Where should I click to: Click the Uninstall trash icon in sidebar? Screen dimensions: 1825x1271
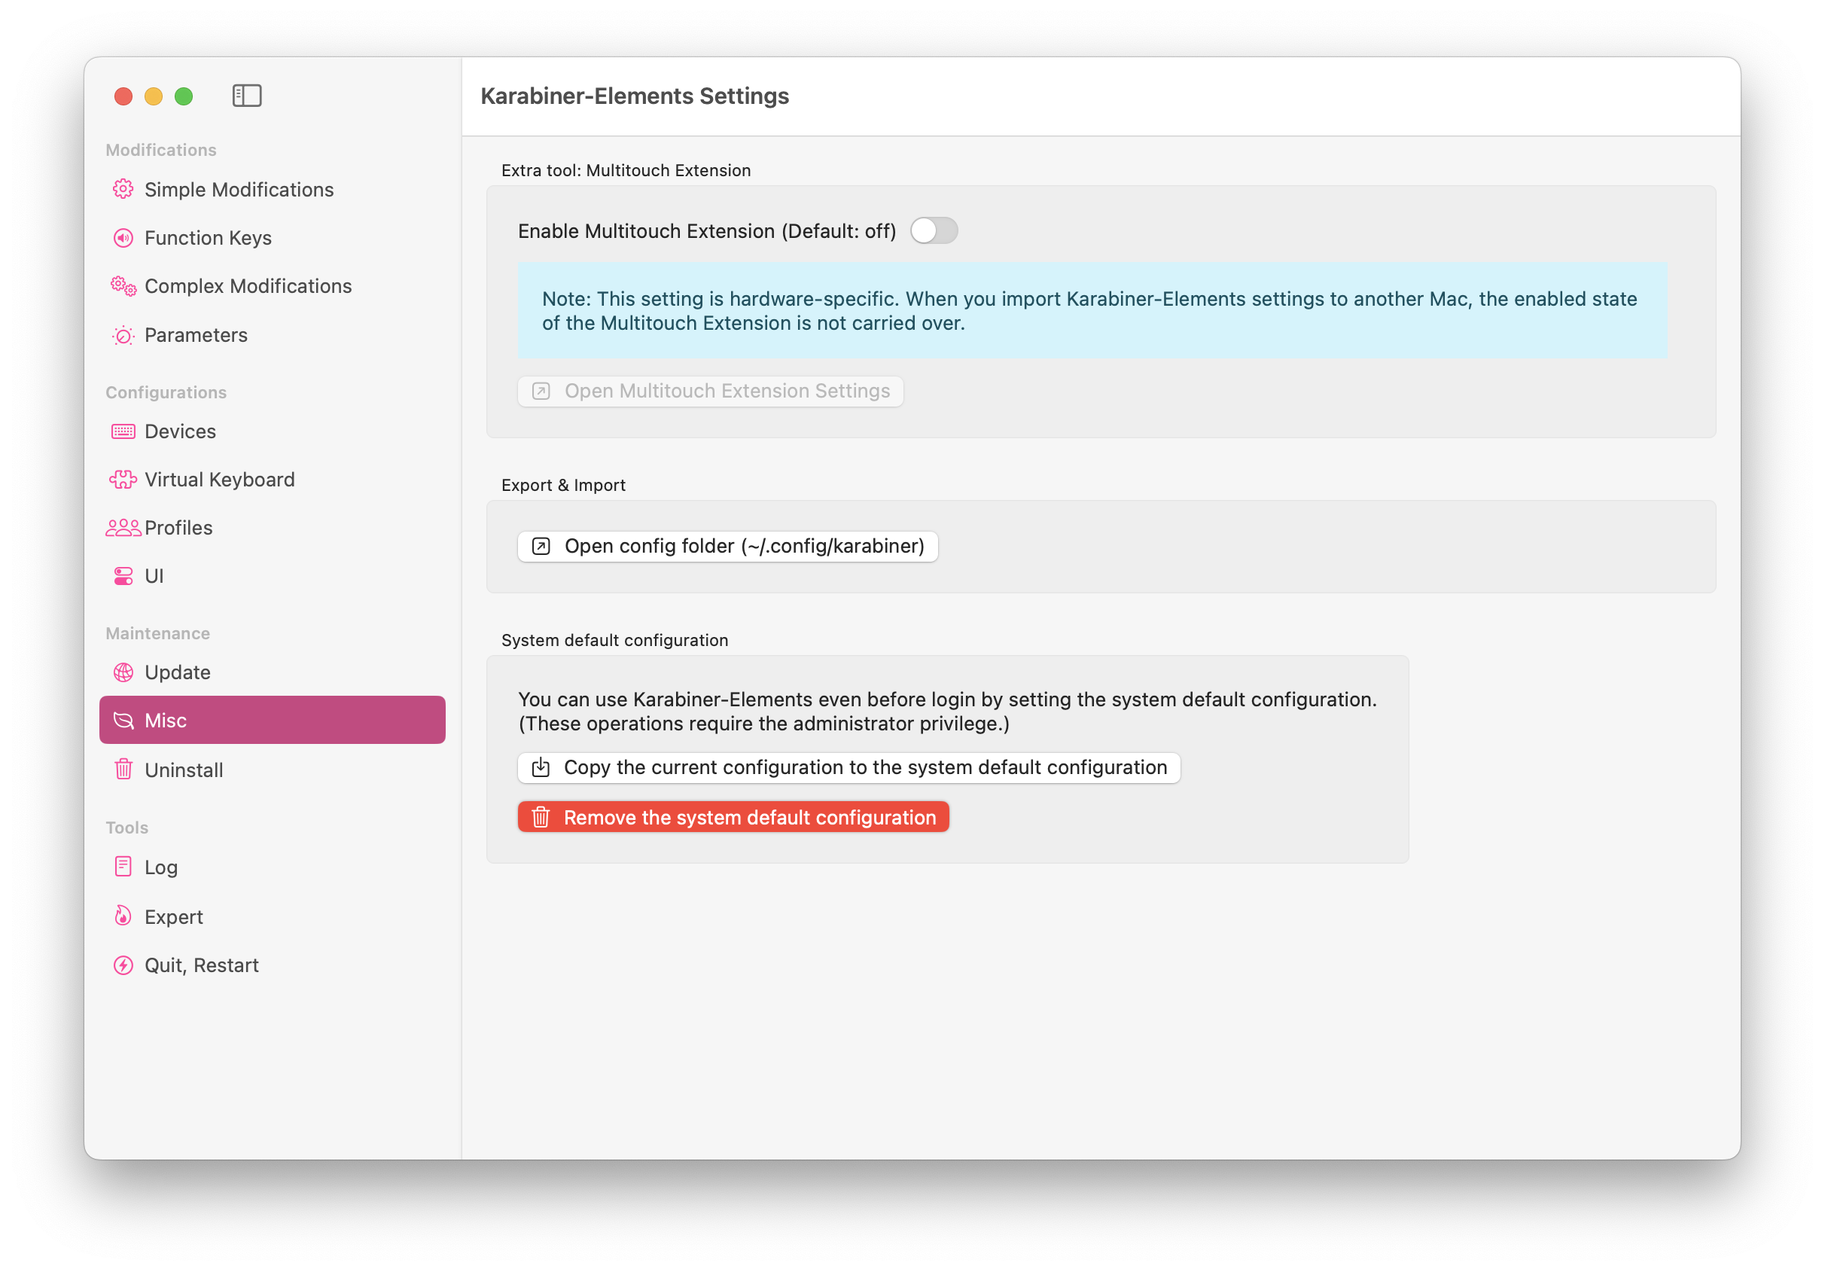click(x=123, y=770)
